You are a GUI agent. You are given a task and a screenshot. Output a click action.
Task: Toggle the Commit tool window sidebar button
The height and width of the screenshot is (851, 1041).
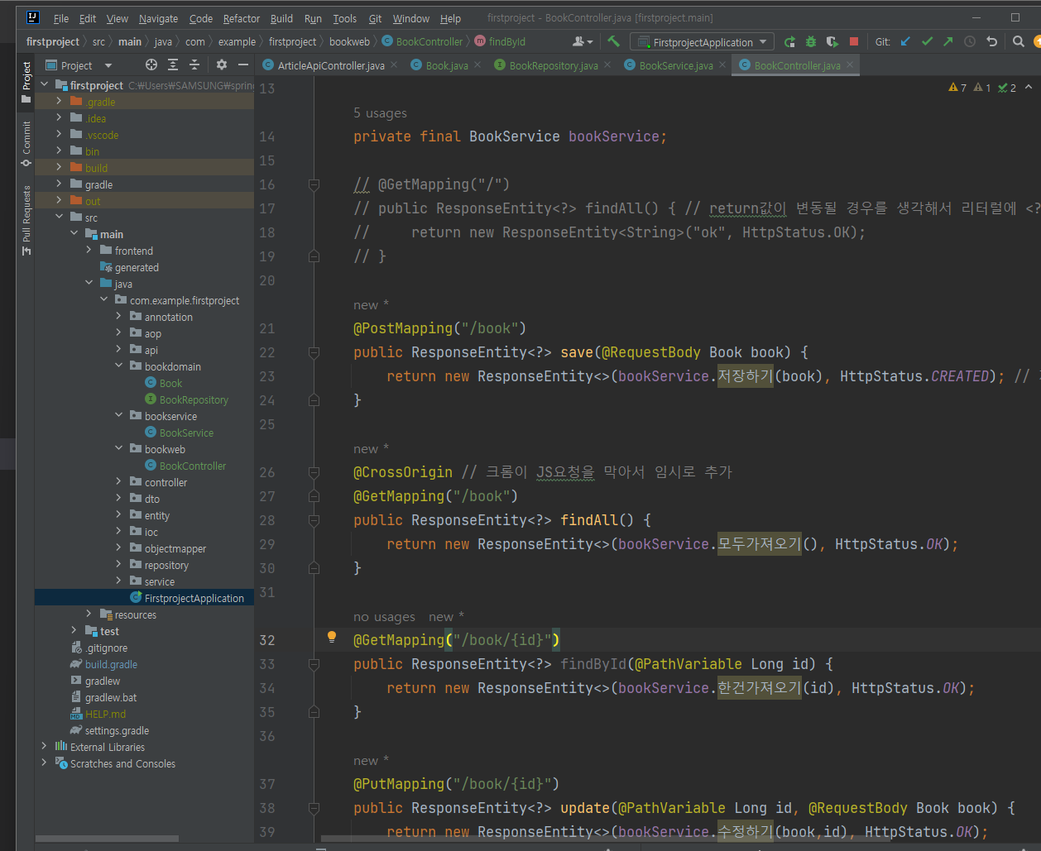tap(26, 142)
